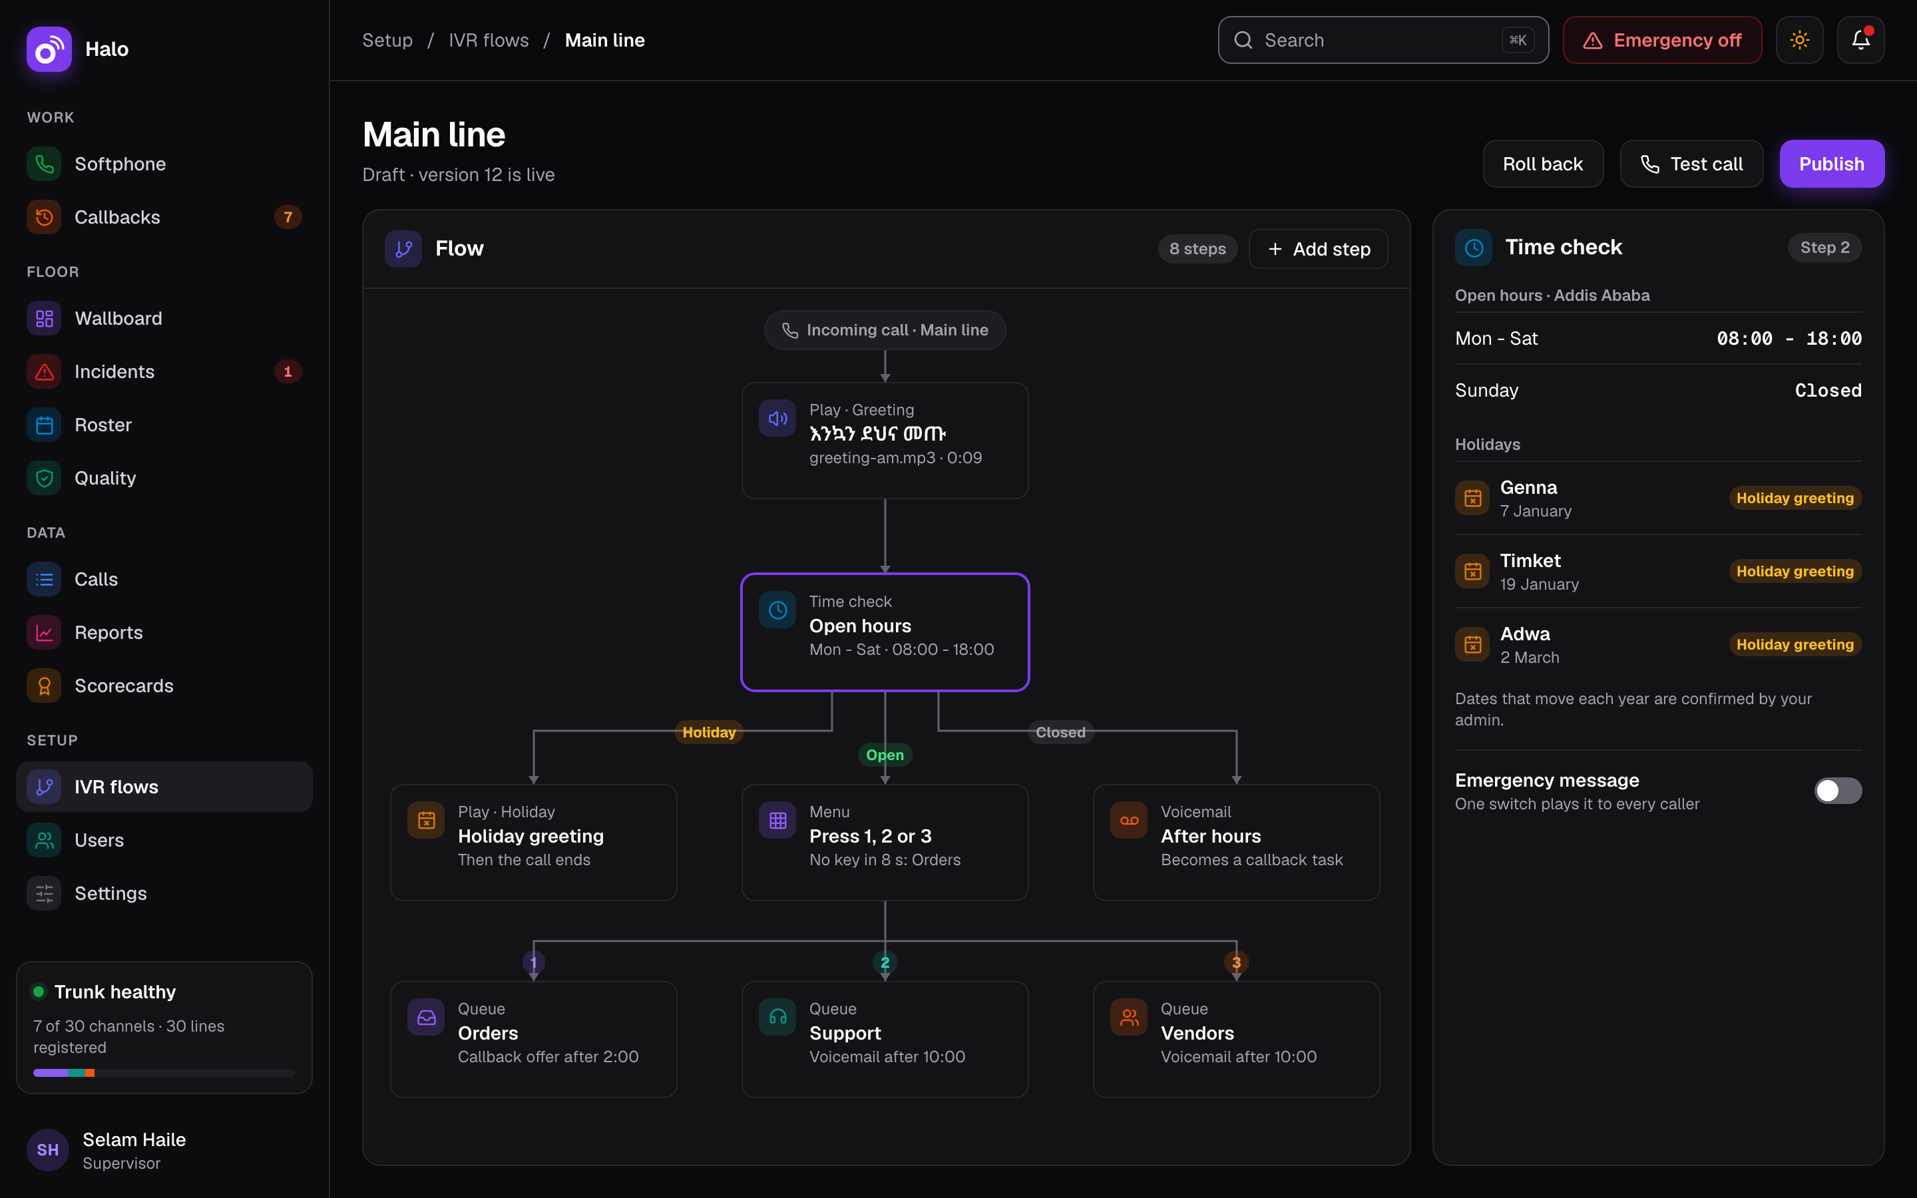The height and width of the screenshot is (1198, 1917).
Task: Select the Orders queue step
Action: pyautogui.click(x=533, y=1040)
